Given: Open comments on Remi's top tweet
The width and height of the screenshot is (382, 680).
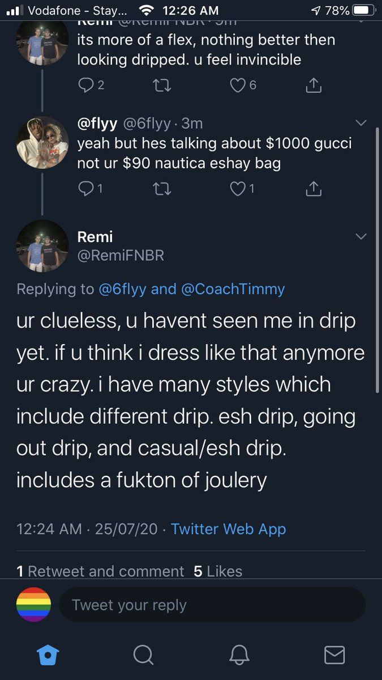Looking at the screenshot, I should 86,86.
